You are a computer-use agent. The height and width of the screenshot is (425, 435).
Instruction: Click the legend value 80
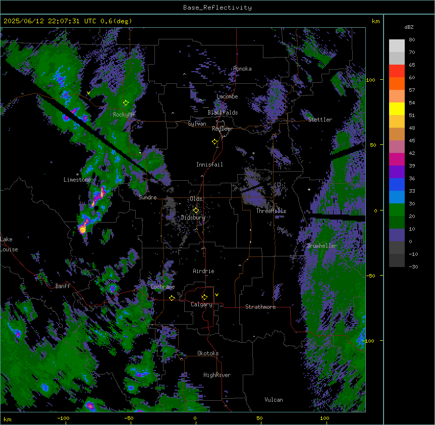click(x=412, y=40)
